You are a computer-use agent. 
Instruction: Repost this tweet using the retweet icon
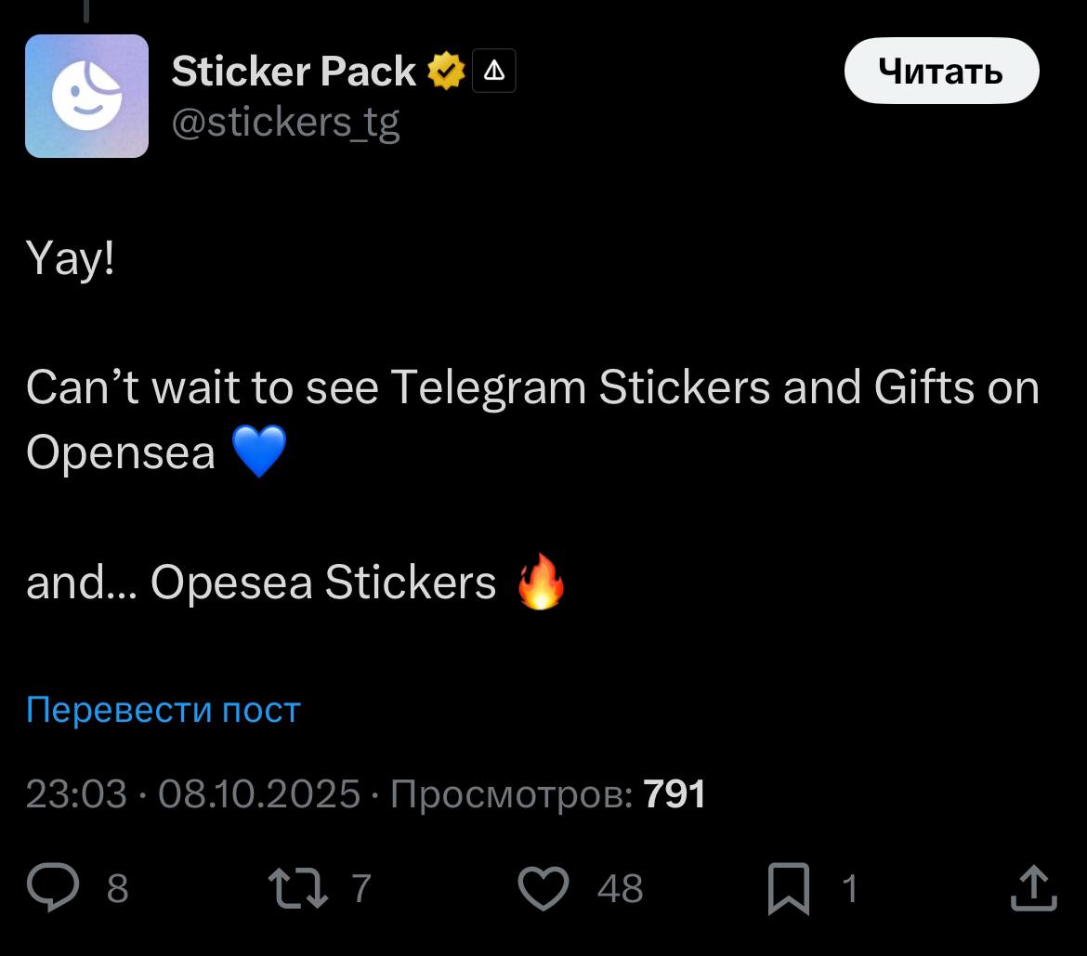tap(297, 888)
